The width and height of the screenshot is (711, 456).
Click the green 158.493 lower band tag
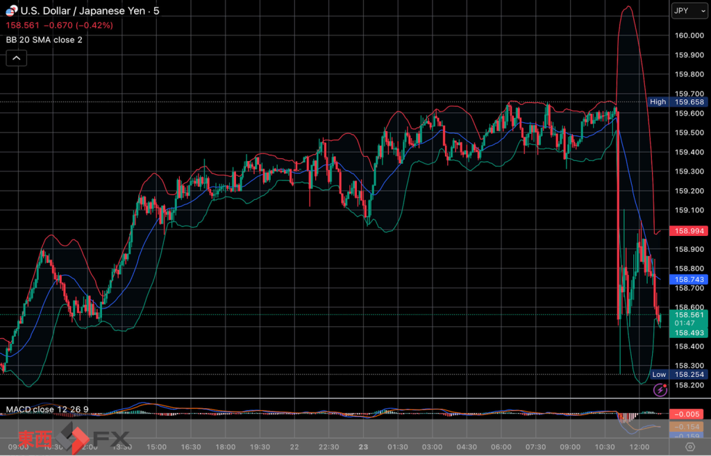click(687, 332)
